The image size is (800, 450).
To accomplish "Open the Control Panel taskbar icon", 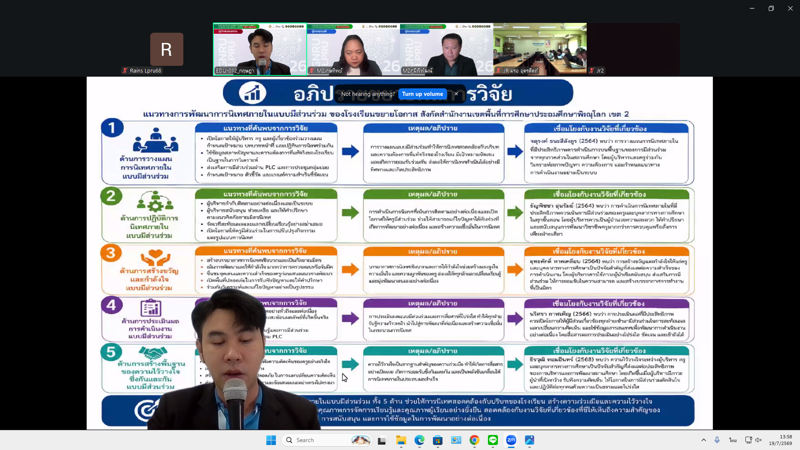I will coord(456,440).
